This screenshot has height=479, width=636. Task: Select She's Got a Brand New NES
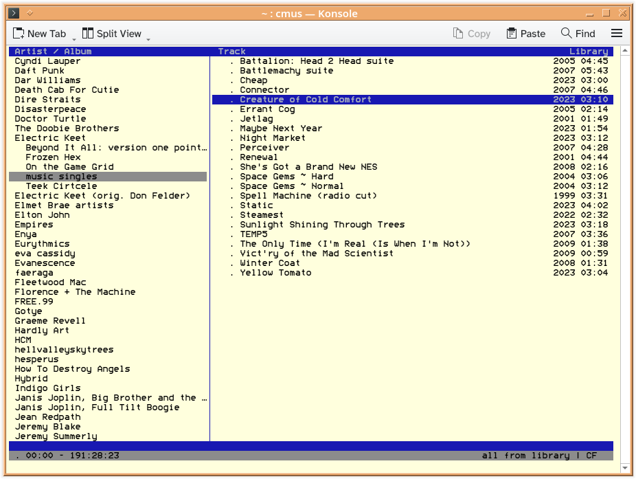coord(413,167)
